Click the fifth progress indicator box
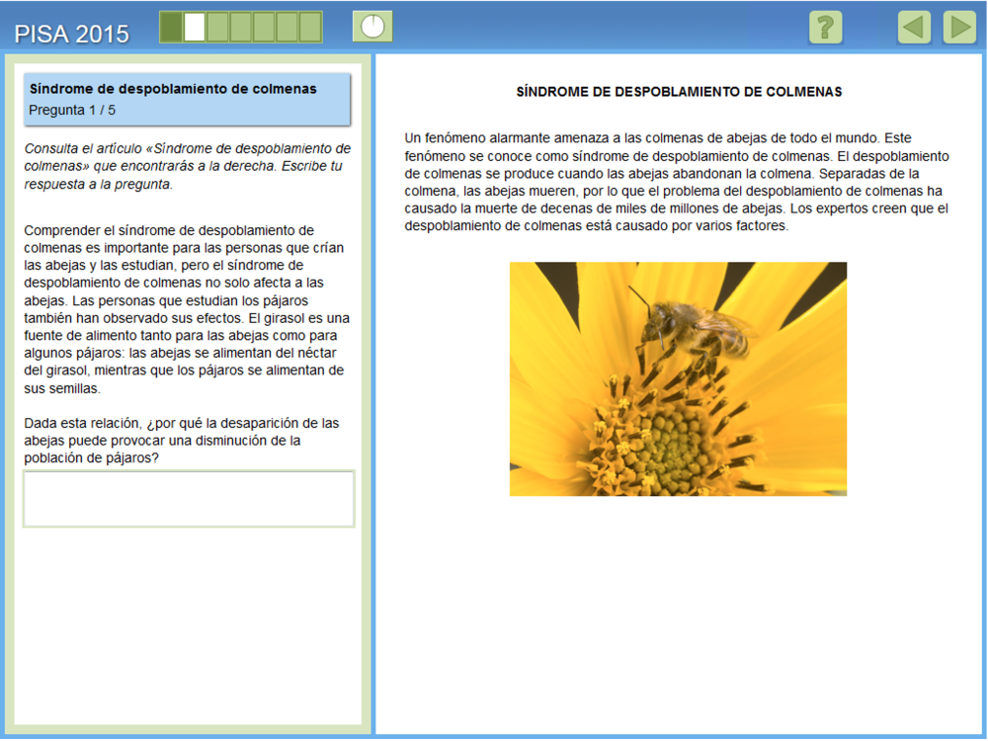Image resolution: width=988 pixels, height=741 pixels. (x=264, y=27)
